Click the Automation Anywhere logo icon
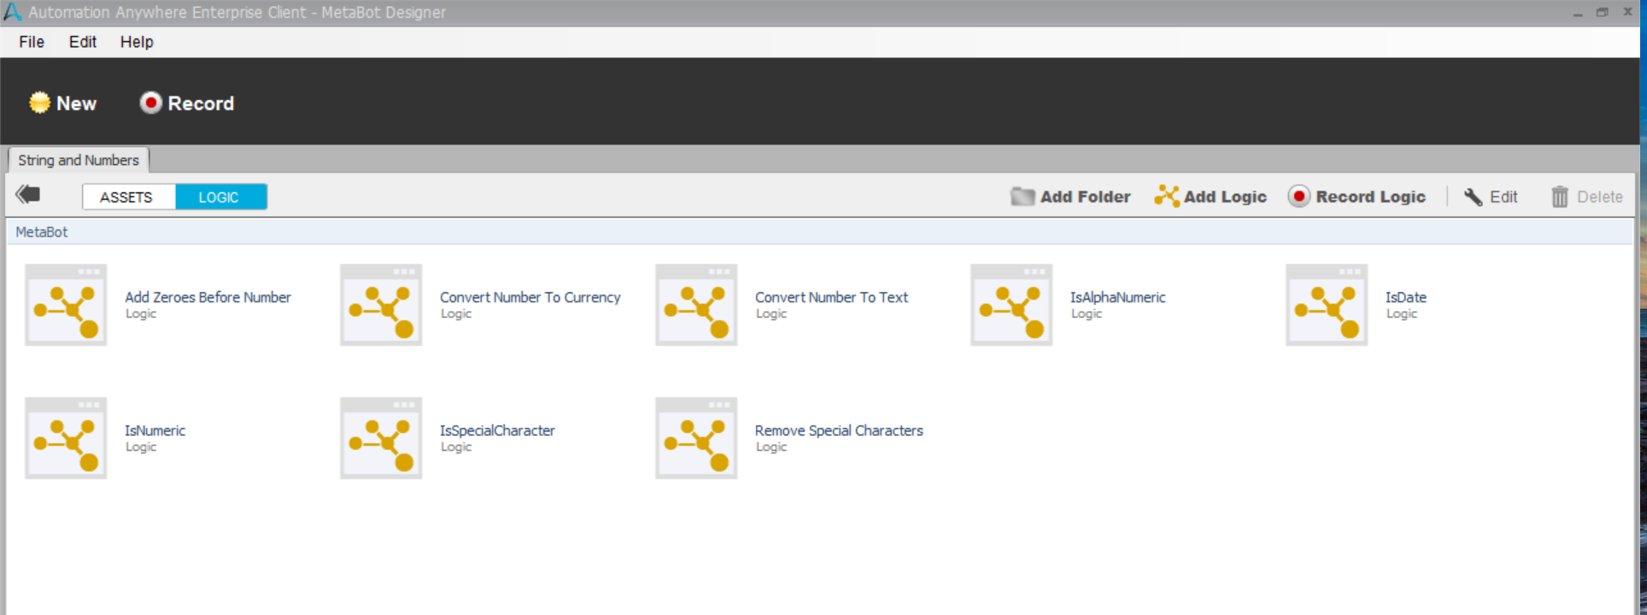Viewport: 1647px width, 615px height. point(13,12)
